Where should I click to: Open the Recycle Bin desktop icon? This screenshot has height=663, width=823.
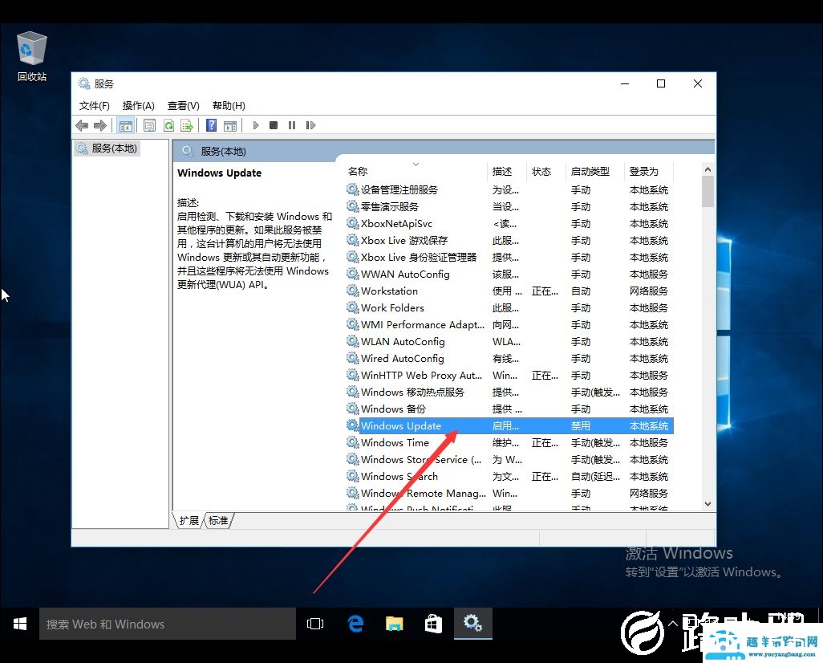pyautogui.click(x=32, y=57)
